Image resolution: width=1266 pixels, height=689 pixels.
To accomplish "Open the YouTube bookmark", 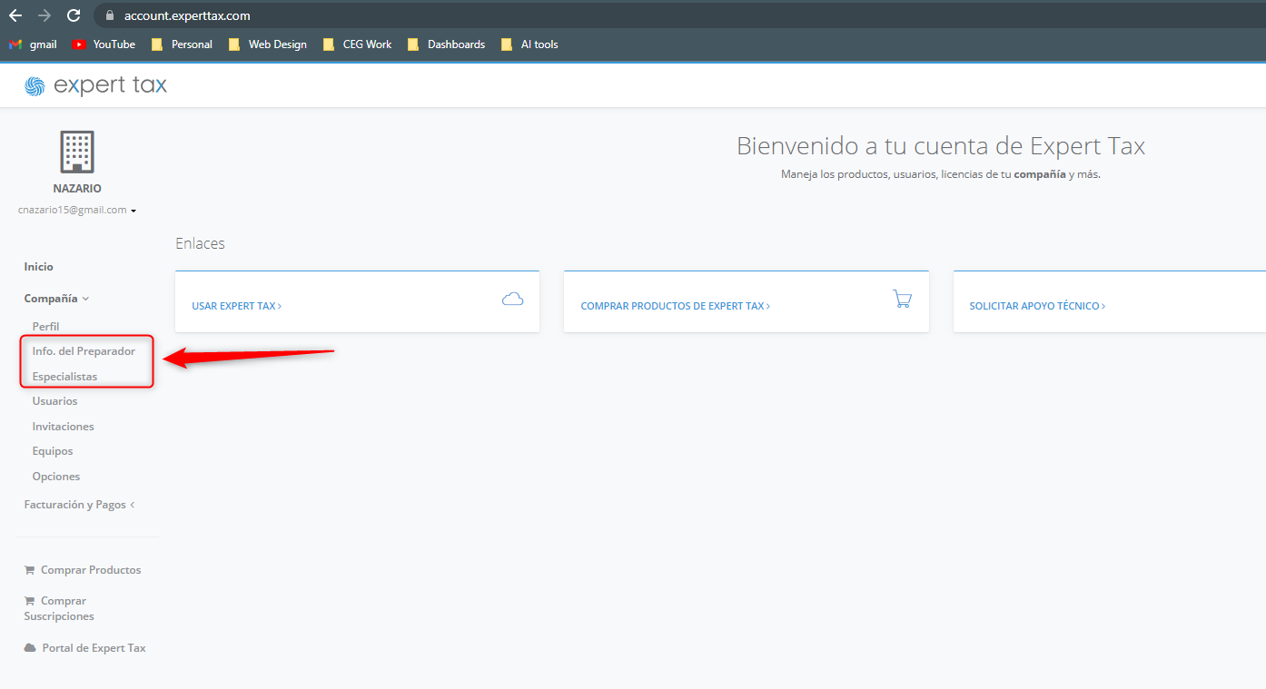I will pyautogui.click(x=104, y=44).
